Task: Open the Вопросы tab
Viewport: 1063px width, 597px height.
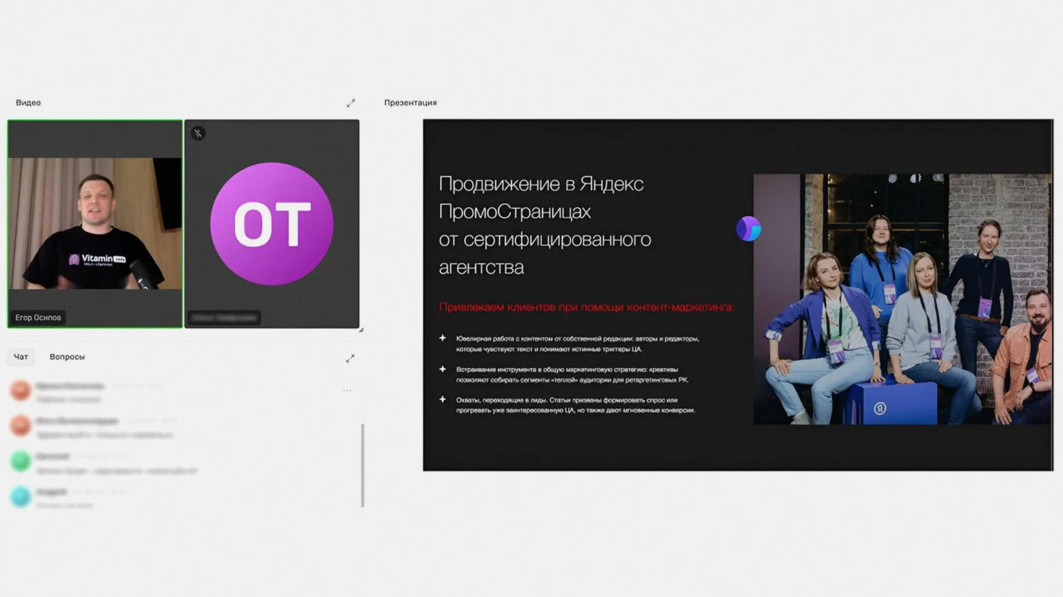Action: click(67, 357)
